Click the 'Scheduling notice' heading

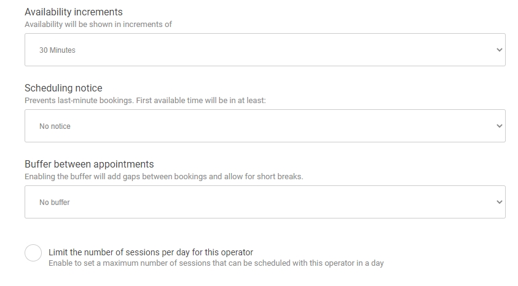pyautogui.click(x=63, y=88)
